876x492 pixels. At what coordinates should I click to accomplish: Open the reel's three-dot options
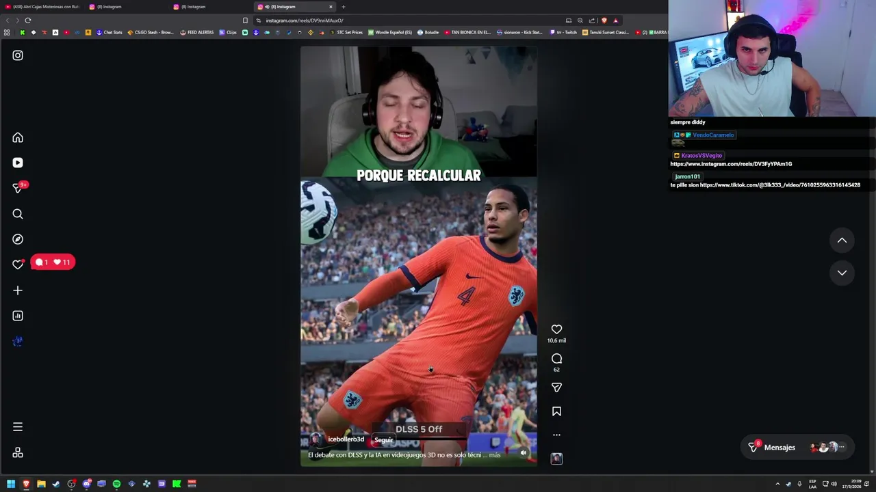point(556,435)
